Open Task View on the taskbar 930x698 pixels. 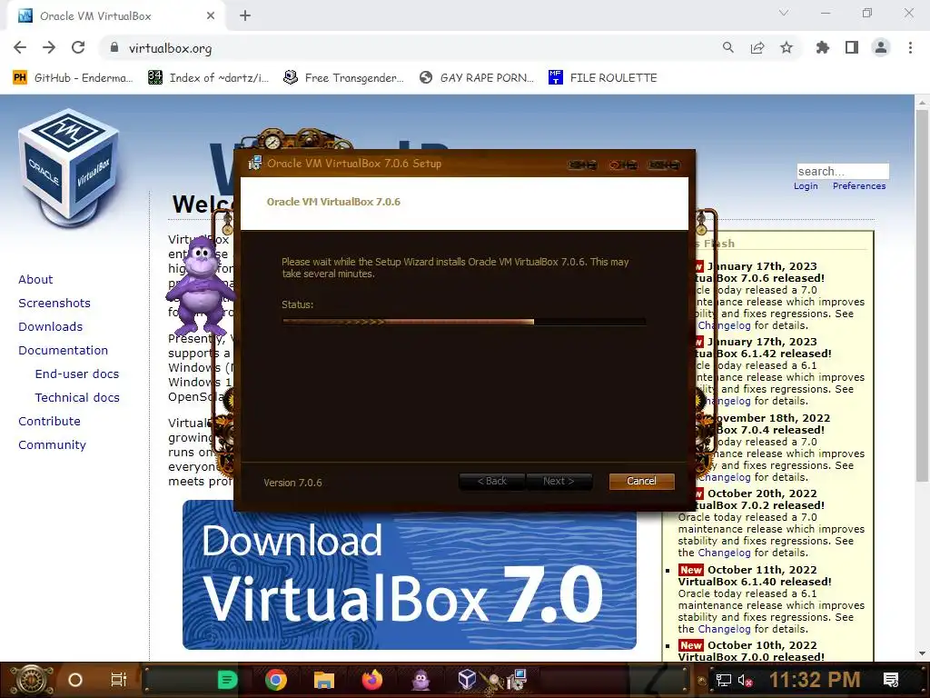point(119,680)
